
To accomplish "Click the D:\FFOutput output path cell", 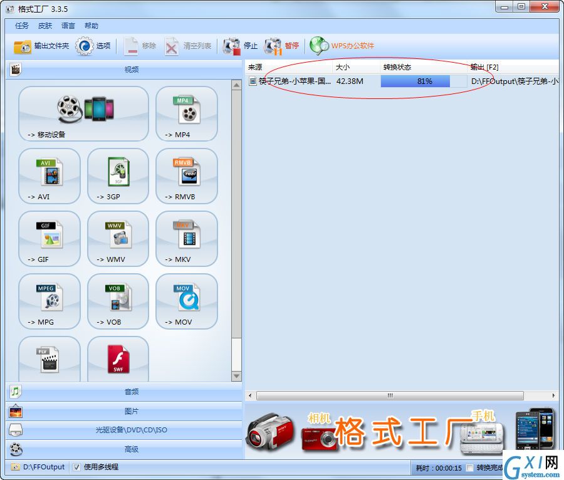I will (514, 81).
